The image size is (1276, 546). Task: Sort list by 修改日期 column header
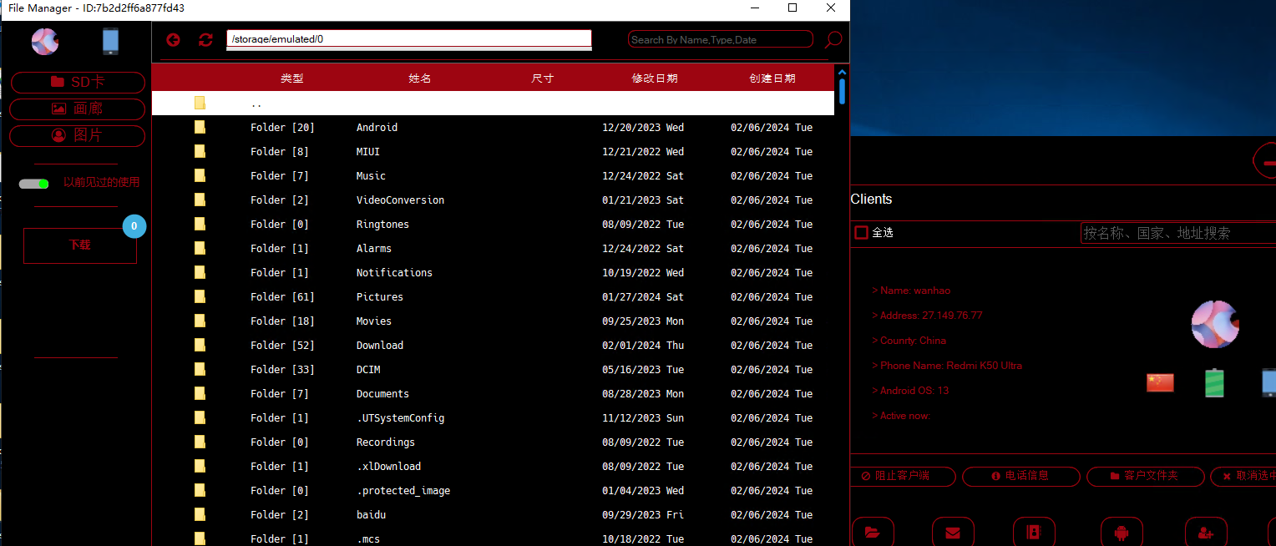tap(654, 78)
